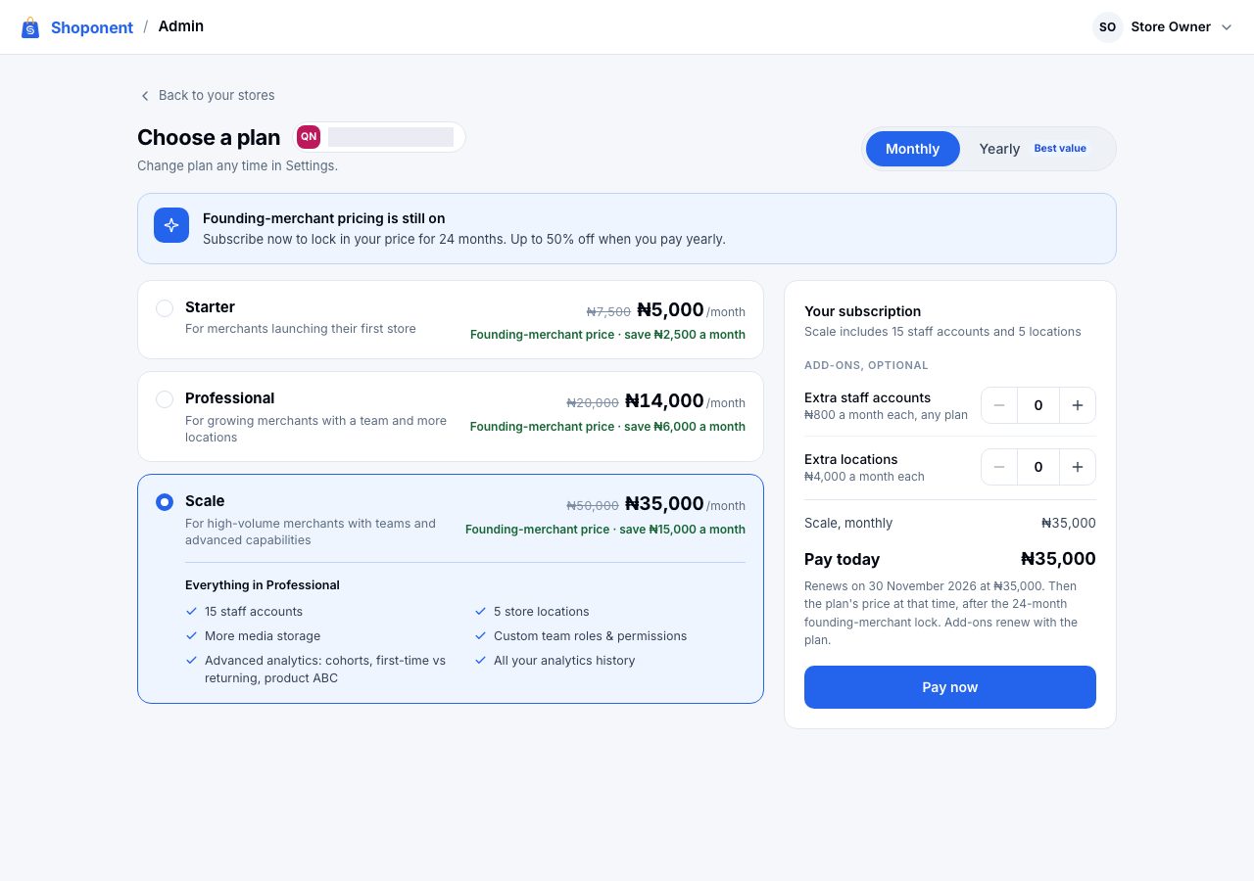
Task: Click the back arrow chevron beside Back to your stores
Action: (x=145, y=96)
